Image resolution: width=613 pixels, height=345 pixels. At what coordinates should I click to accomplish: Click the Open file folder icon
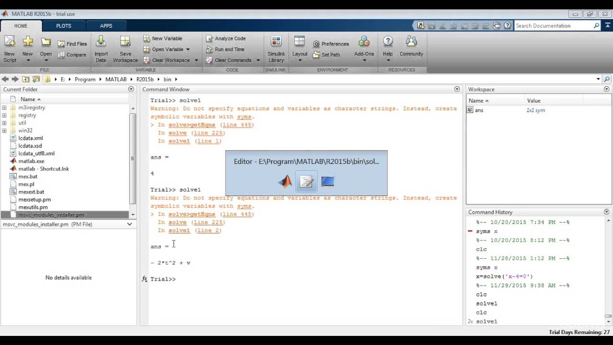pos(46,42)
